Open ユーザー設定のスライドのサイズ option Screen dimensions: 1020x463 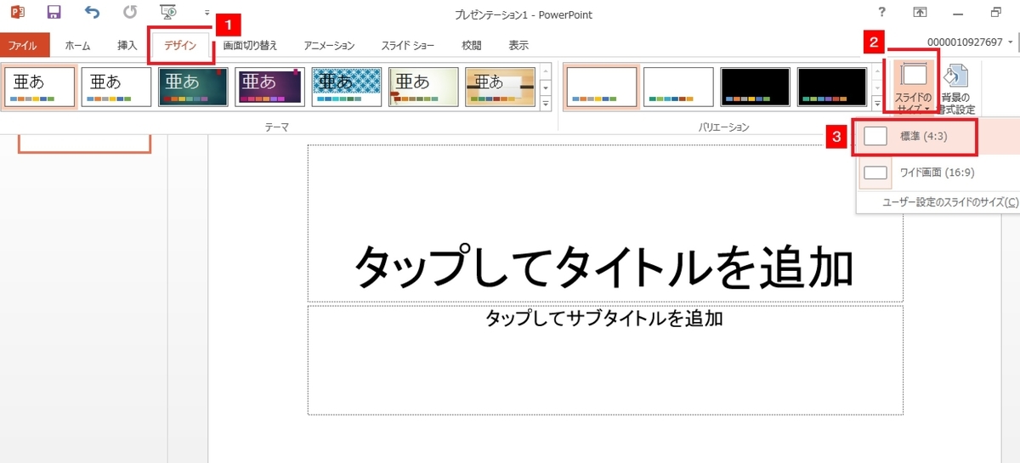[949, 202]
